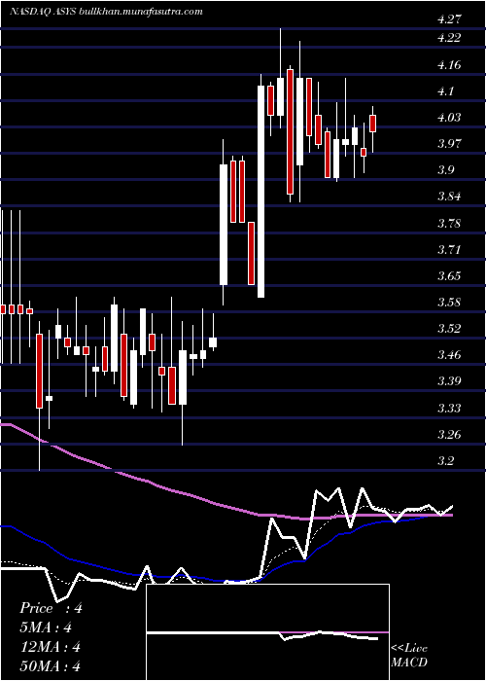Click the '<<Live MACD' label
This screenshot has height=681, width=486.
(x=409, y=656)
